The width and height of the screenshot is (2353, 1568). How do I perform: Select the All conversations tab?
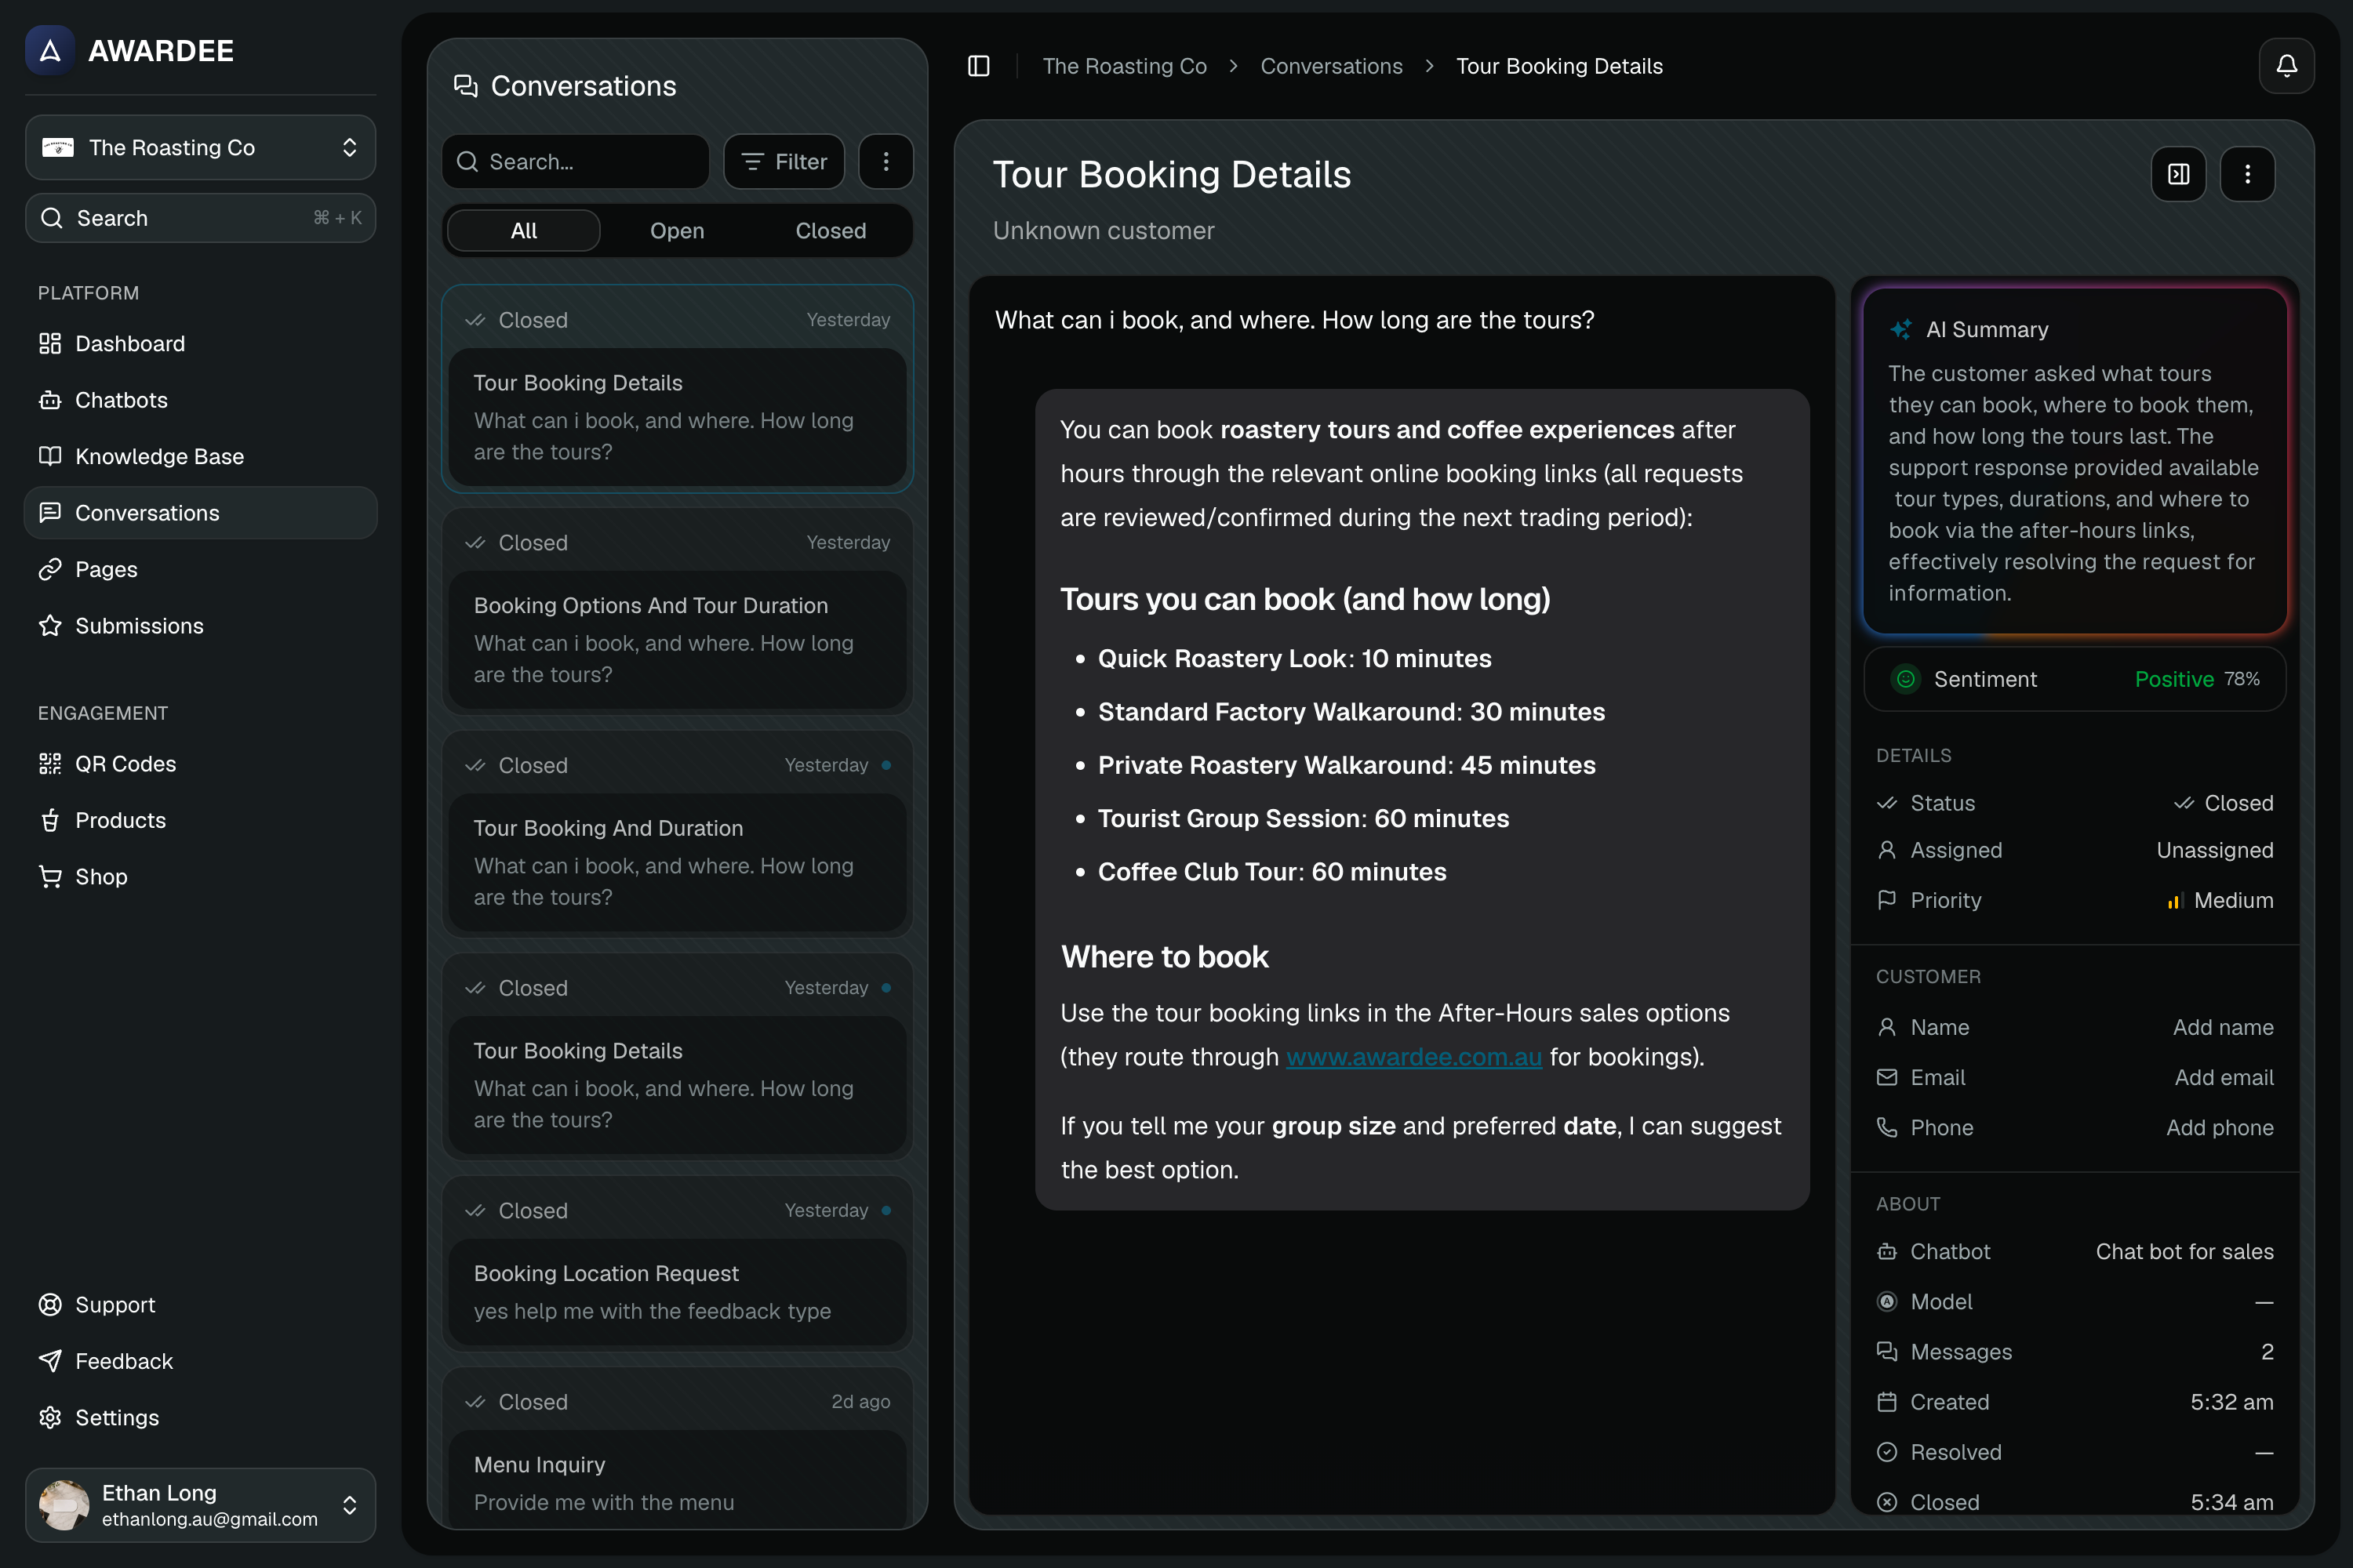coord(523,231)
